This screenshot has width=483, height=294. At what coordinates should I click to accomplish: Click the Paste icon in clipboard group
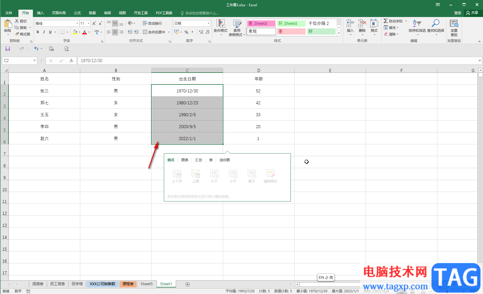point(8,24)
